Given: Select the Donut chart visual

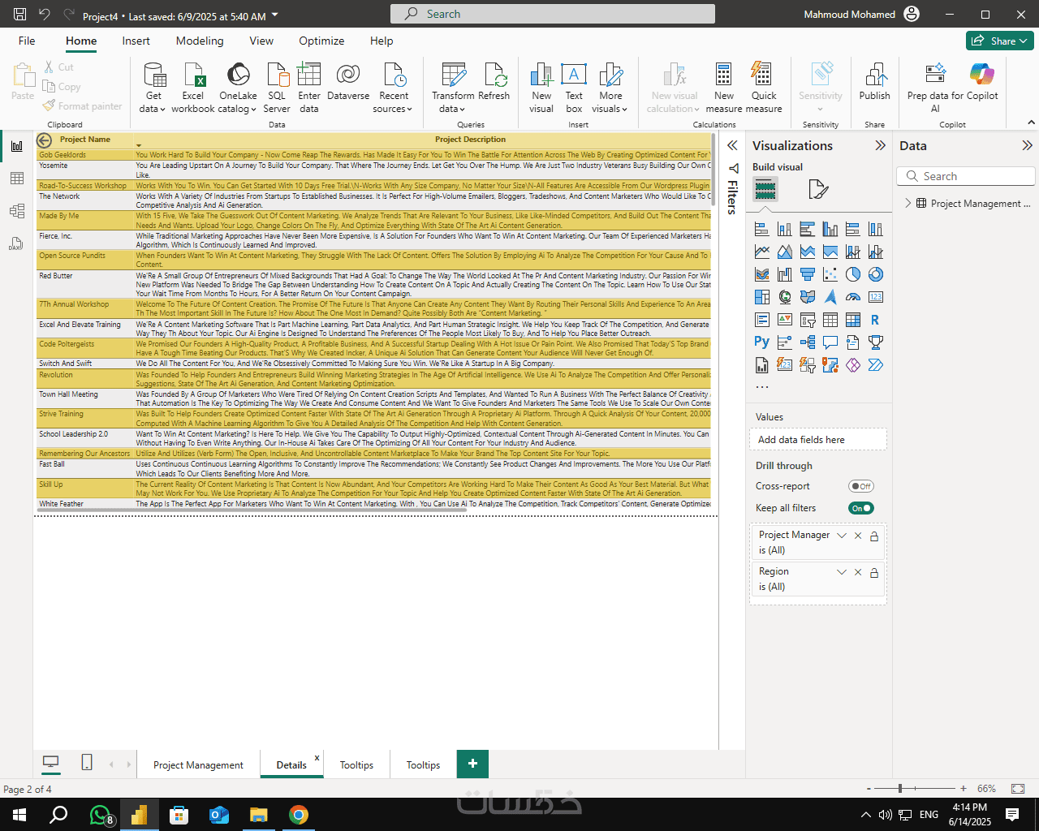Looking at the screenshot, I should [x=875, y=274].
